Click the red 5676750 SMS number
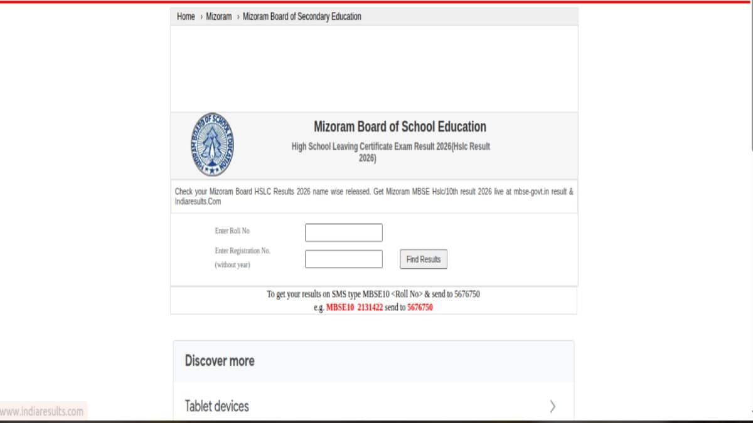 click(x=420, y=308)
